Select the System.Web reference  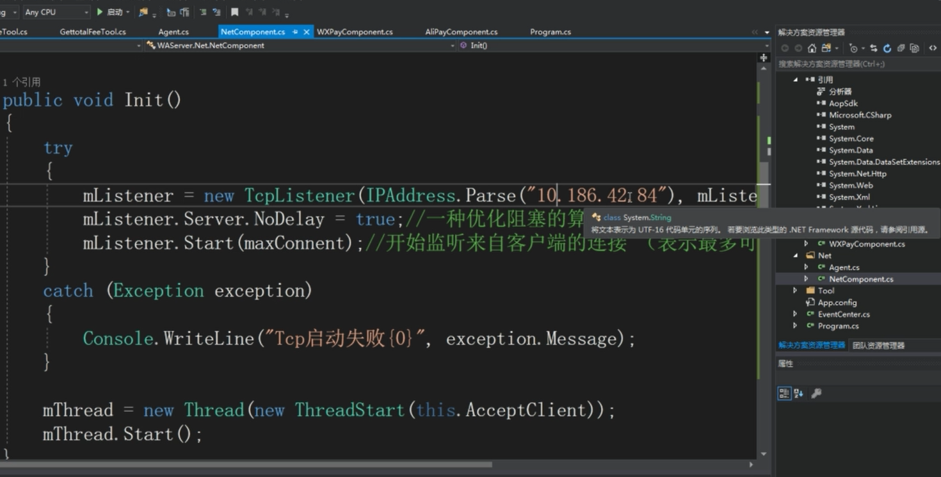tap(851, 186)
